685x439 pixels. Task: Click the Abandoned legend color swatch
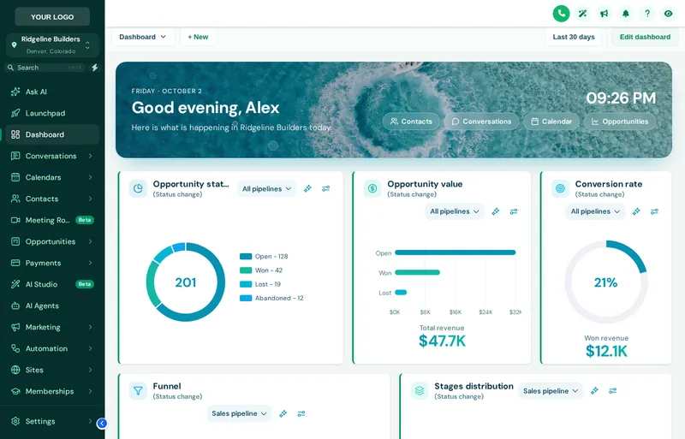click(246, 299)
